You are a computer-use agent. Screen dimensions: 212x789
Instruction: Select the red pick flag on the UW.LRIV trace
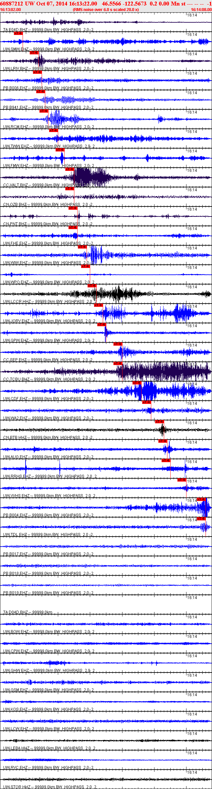pyautogui.click(x=34, y=53)
